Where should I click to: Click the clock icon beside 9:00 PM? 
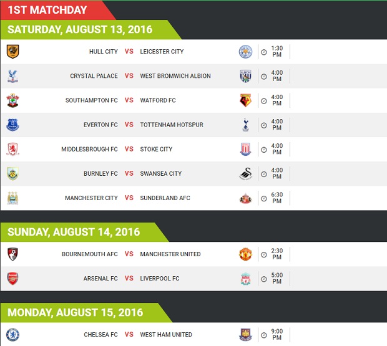(x=264, y=335)
